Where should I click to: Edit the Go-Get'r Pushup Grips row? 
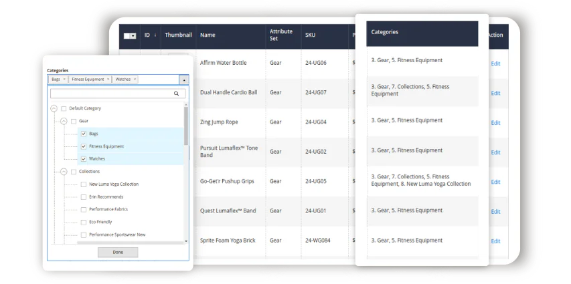pyautogui.click(x=495, y=182)
